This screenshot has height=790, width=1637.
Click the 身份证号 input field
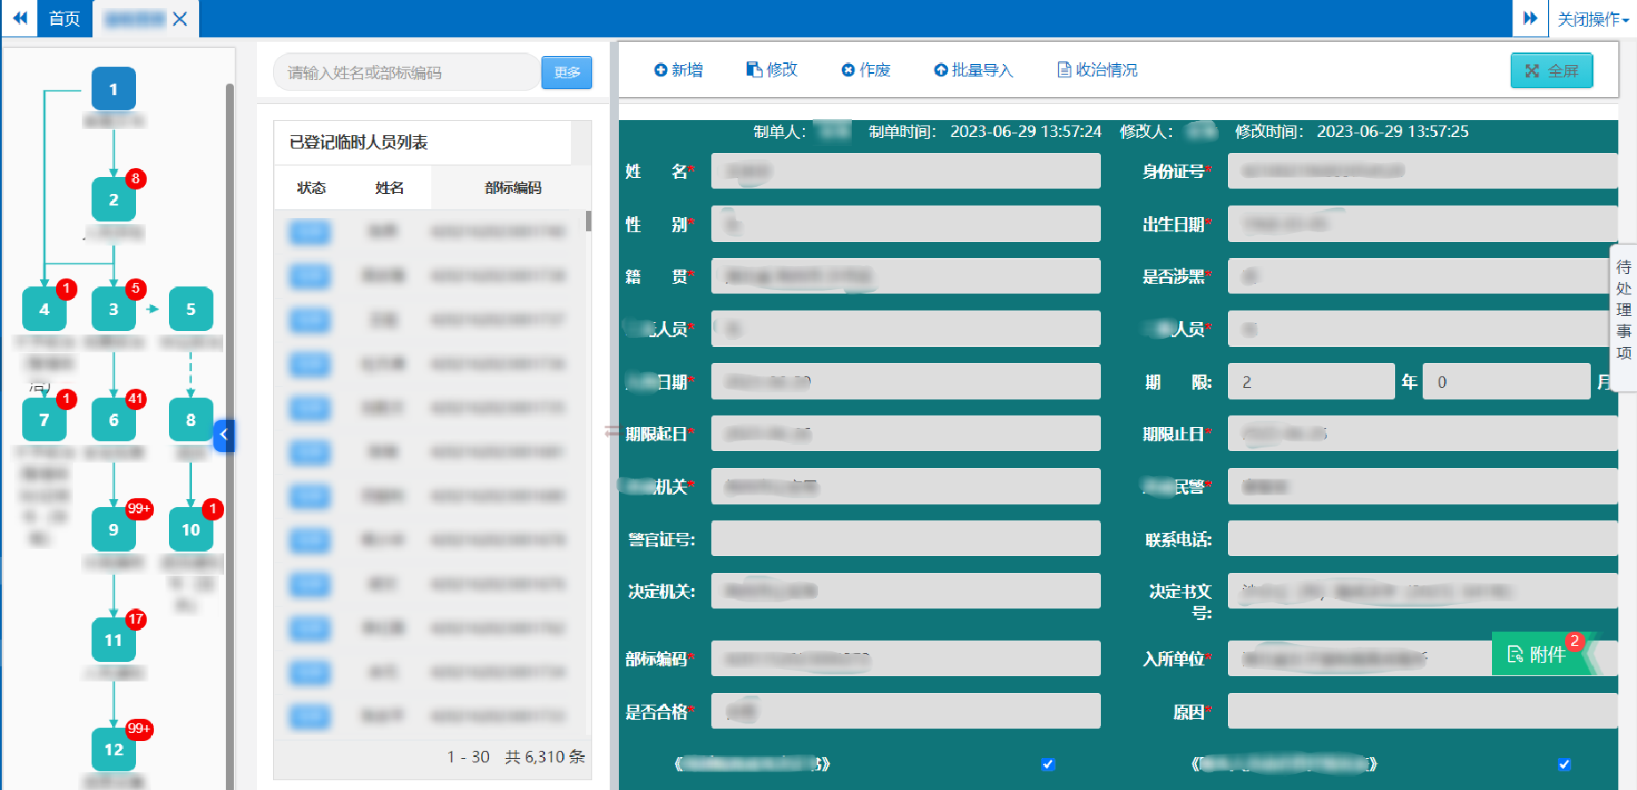tap(1422, 171)
